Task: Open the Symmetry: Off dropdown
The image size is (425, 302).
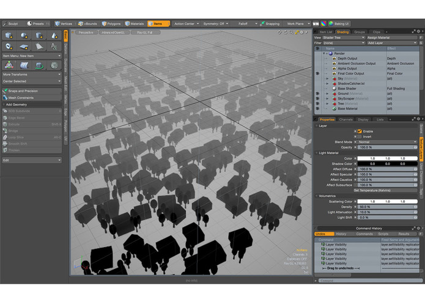Action: tap(215, 24)
